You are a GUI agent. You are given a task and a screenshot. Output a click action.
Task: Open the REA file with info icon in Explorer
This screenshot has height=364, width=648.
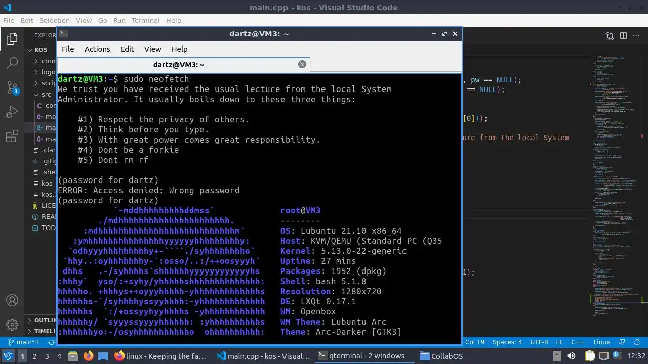click(45, 216)
